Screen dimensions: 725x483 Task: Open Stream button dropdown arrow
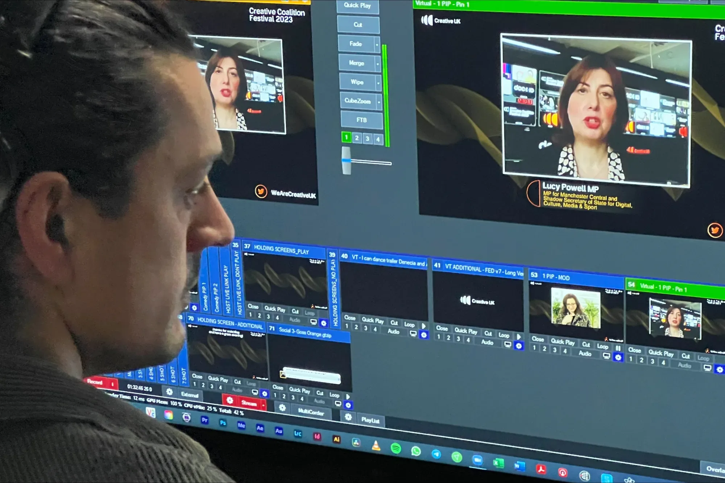coord(263,405)
